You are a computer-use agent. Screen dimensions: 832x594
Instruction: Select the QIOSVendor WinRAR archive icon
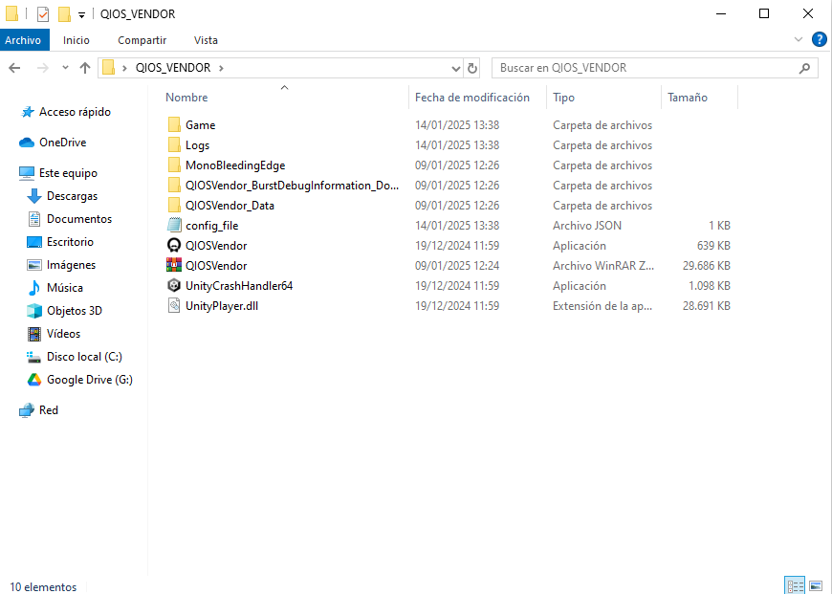click(174, 265)
